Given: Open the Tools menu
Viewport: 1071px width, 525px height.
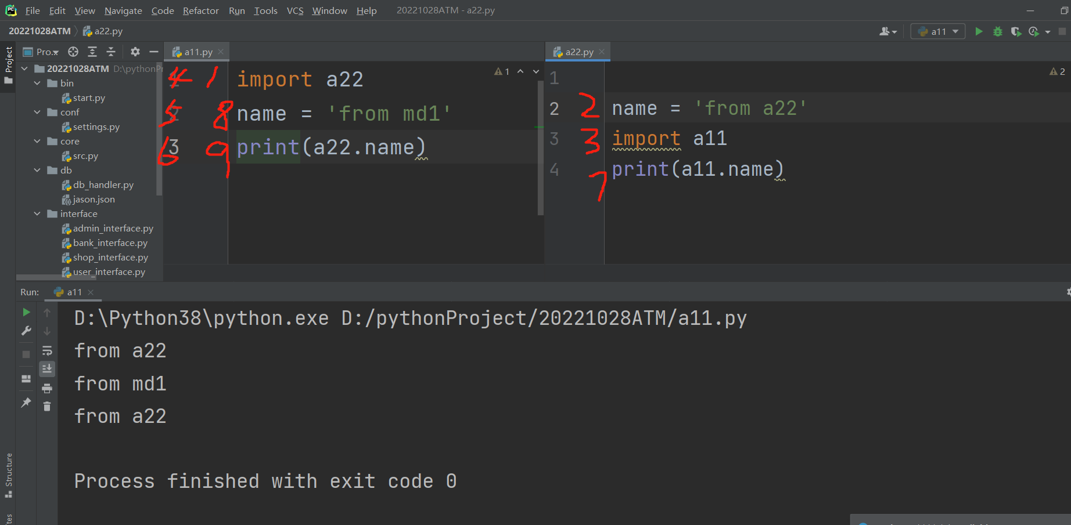Looking at the screenshot, I should point(265,10).
